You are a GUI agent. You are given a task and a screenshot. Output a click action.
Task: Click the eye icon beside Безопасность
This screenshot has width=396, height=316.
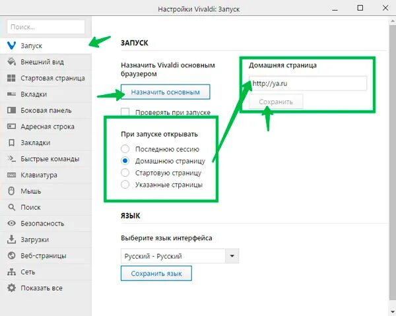(x=11, y=224)
